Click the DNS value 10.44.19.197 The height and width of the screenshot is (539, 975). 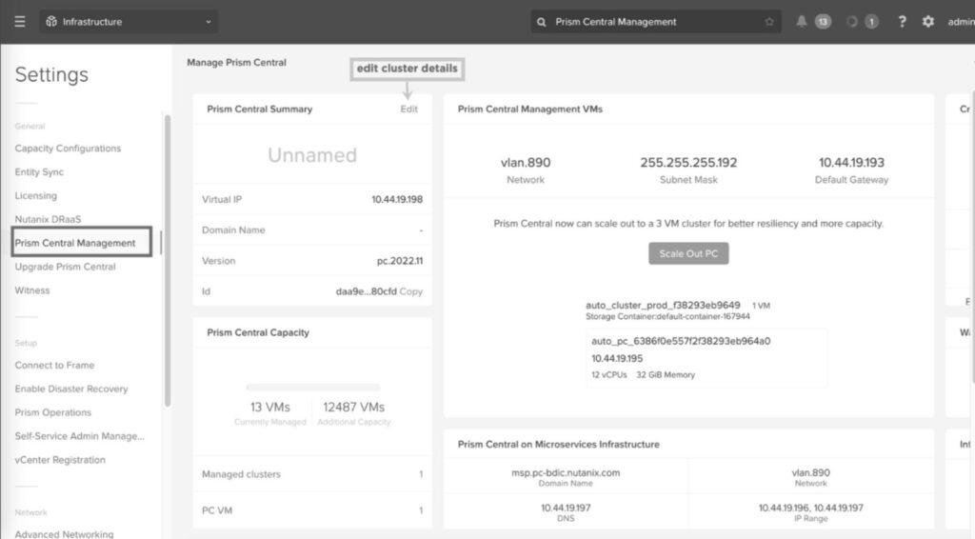pyautogui.click(x=566, y=508)
